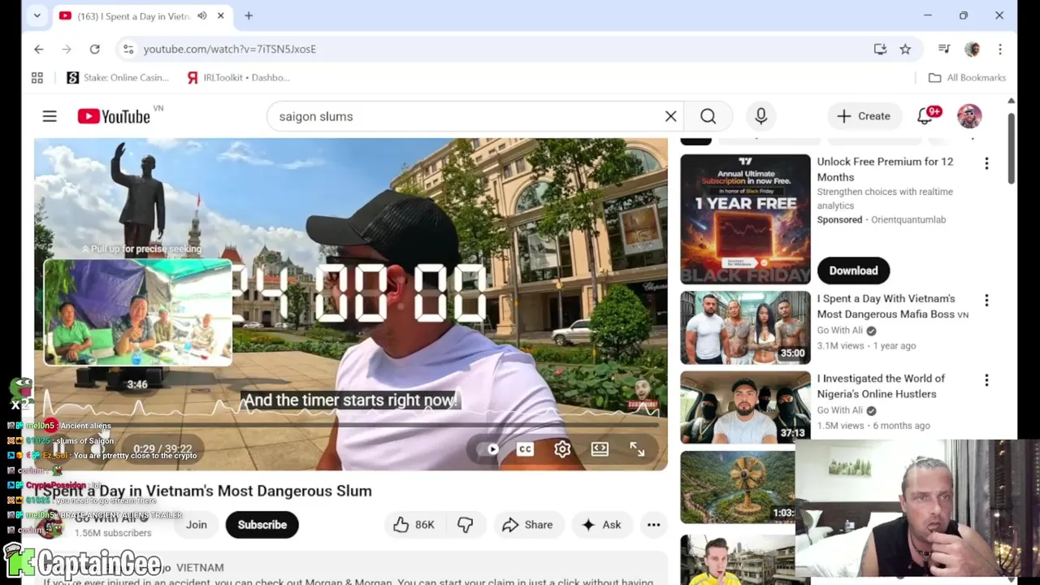The height and width of the screenshot is (585, 1040).
Task: Join the Go With Ali channel
Action: pyautogui.click(x=196, y=525)
